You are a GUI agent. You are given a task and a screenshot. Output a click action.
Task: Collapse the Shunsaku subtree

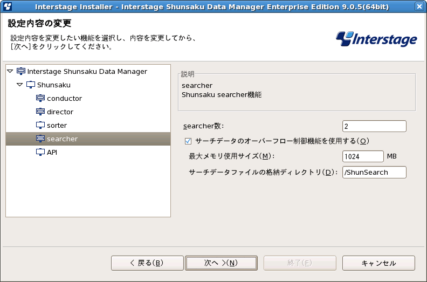click(x=19, y=85)
